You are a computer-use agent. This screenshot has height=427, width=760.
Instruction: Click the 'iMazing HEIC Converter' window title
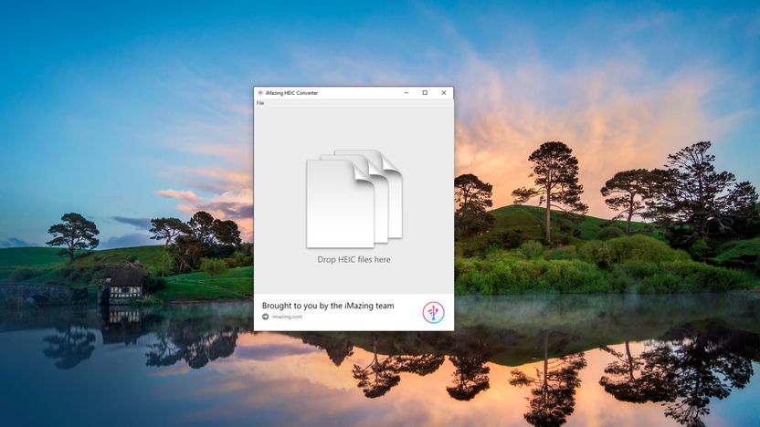tap(291, 93)
